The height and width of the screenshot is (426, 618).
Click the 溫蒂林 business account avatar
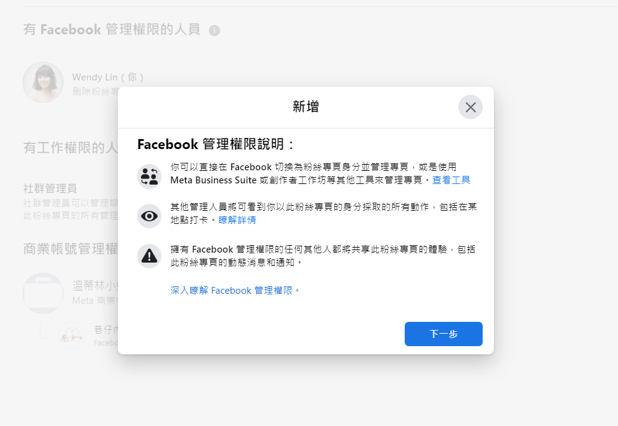[x=43, y=293]
